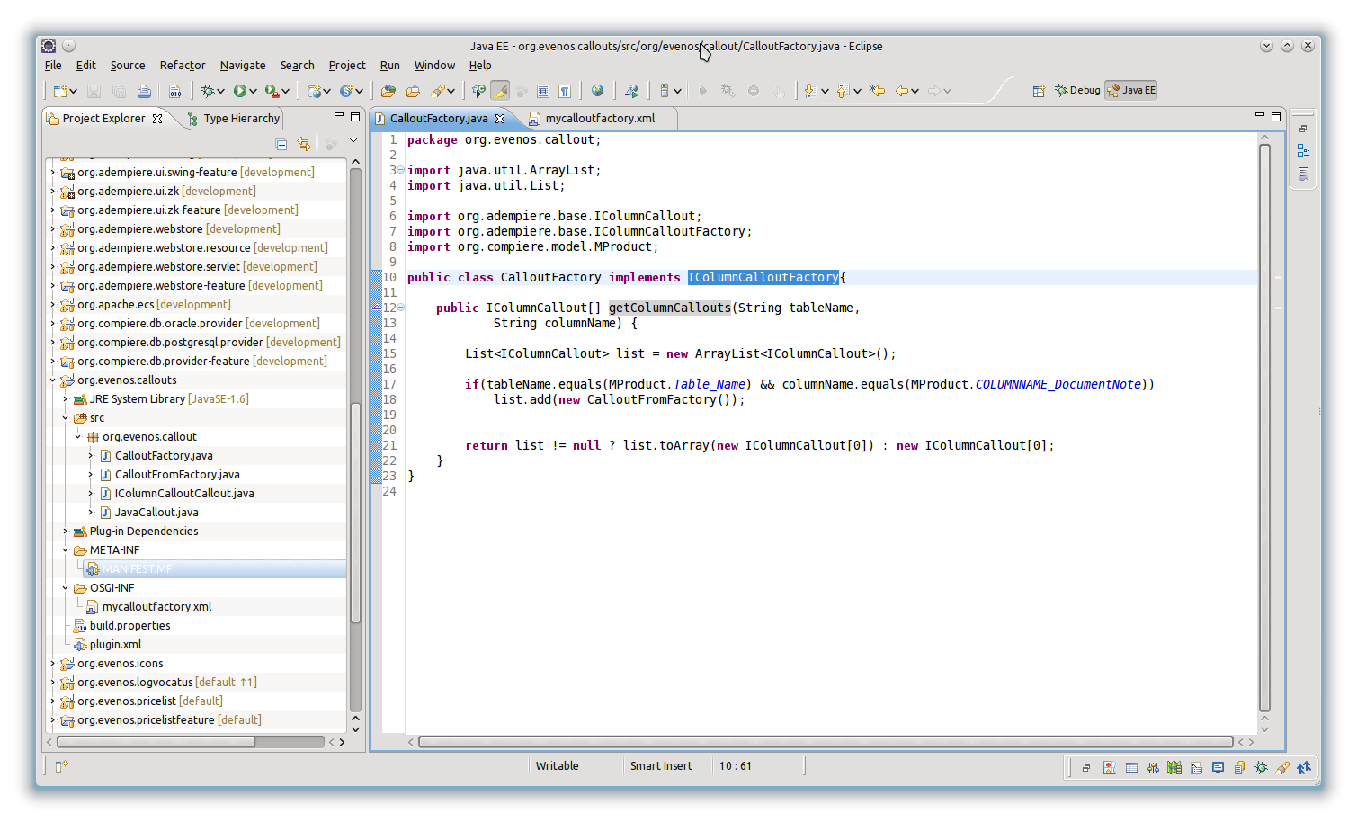1357x822 pixels.
Task: Toggle Show Whitespace Characters pilcrow button
Action: click(565, 91)
